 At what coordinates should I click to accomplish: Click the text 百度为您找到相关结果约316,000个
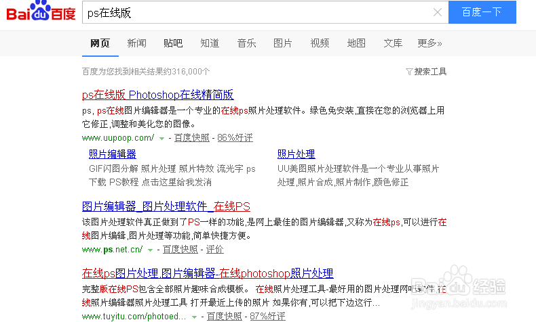146,72
